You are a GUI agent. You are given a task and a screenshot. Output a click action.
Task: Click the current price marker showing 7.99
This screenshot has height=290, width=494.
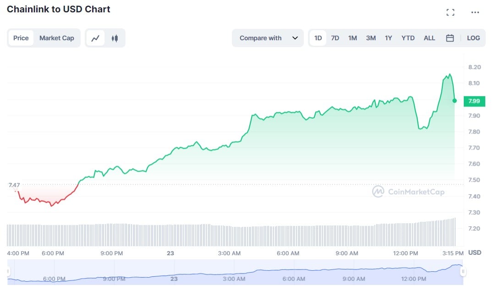(x=474, y=101)
